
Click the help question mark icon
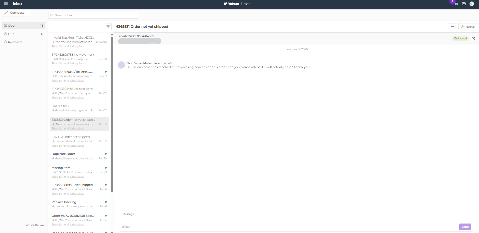click(456, 4)
